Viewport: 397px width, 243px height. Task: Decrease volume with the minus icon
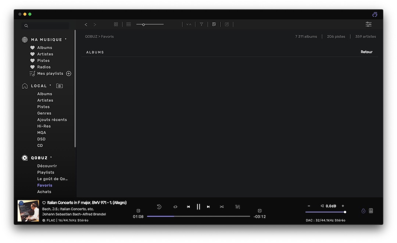point(309,206)
